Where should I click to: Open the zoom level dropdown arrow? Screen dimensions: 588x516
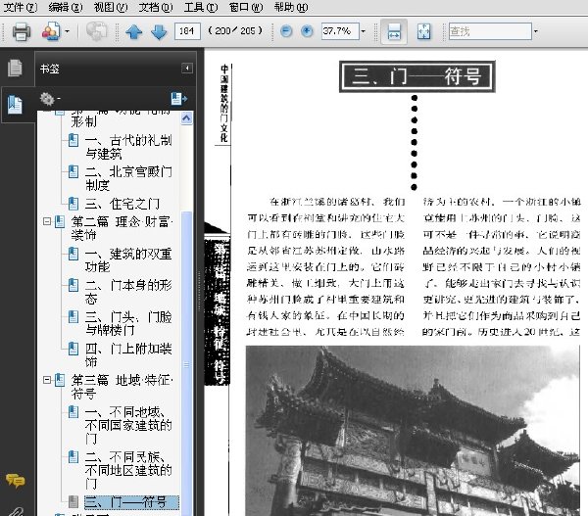pyautogui.click(x=363, y=31)
